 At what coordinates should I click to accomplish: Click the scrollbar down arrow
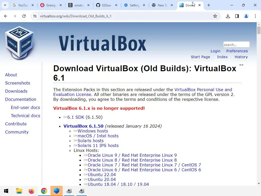point(259,183)
